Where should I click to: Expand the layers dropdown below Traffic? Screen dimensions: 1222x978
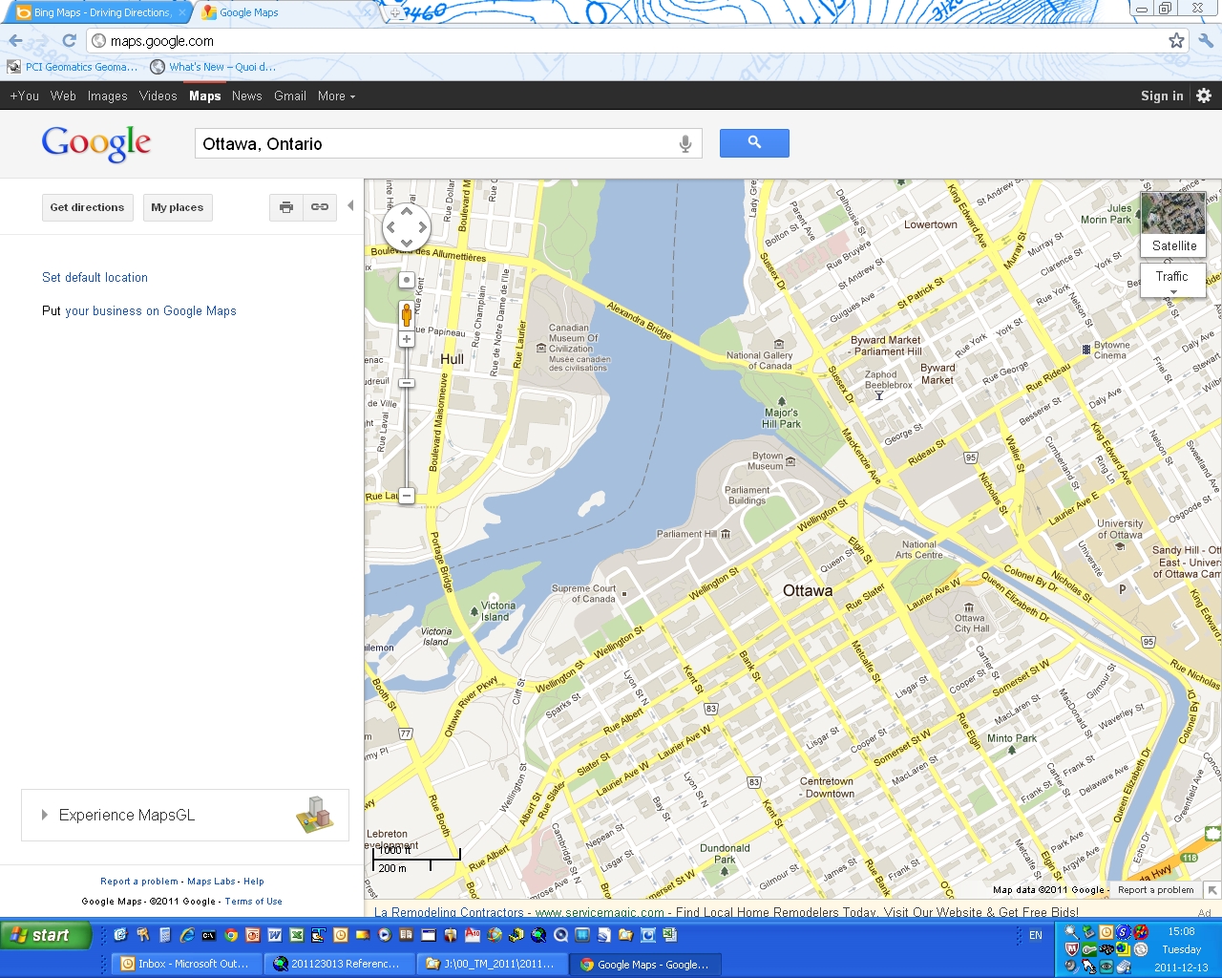tap(1173, 292)
